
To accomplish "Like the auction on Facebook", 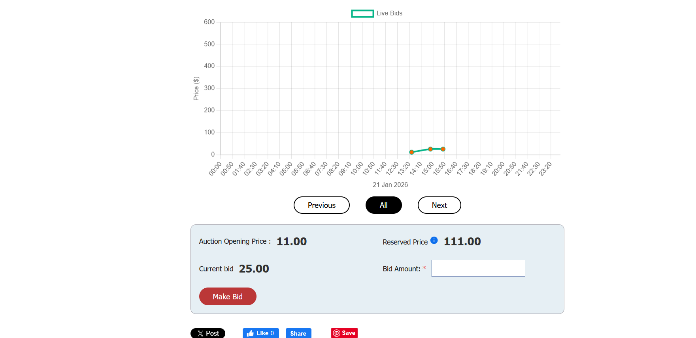I will (261, 333).
